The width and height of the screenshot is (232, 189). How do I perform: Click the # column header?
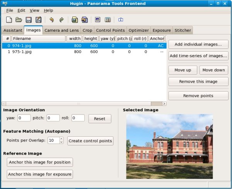pos(7,39)
